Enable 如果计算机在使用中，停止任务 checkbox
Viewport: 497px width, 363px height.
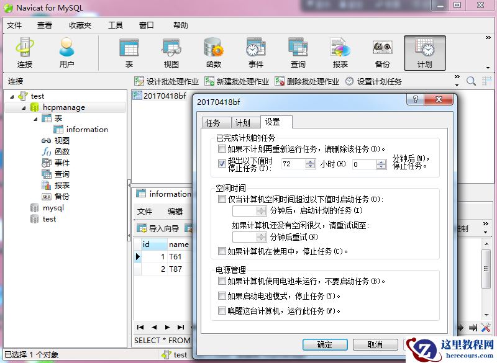pyautogui.click(x=222, y=251)
